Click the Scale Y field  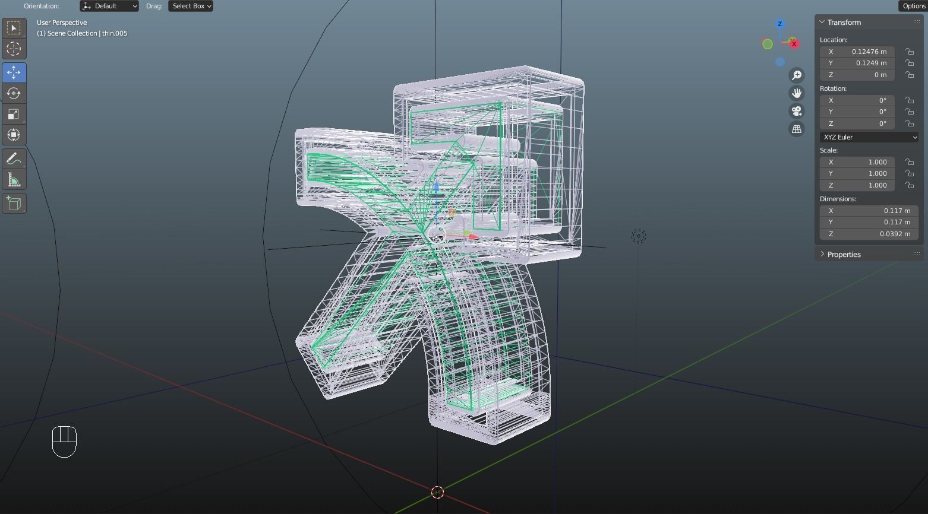click(x=857, y=173)
